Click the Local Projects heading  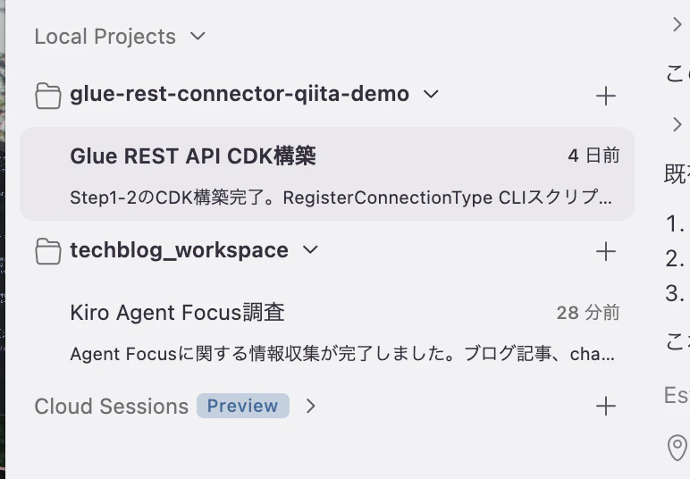105,37
